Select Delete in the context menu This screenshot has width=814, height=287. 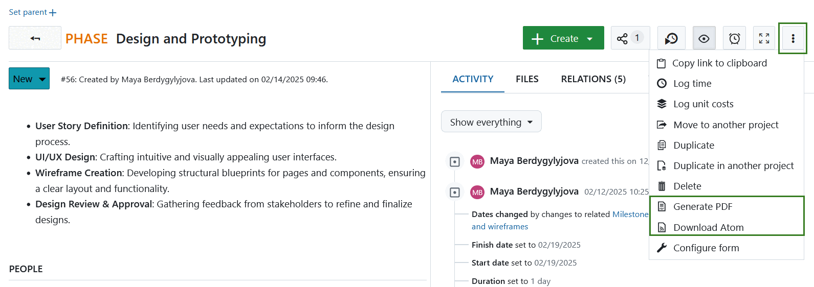(x=687, y=186)
